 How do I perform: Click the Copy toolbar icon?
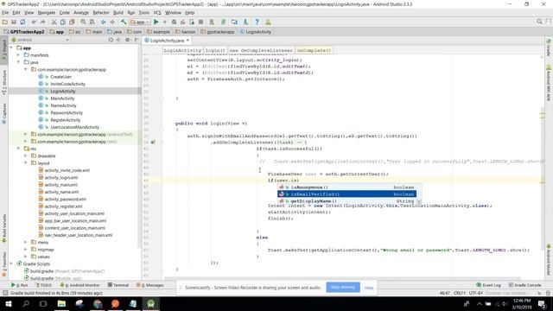point(63,22)
